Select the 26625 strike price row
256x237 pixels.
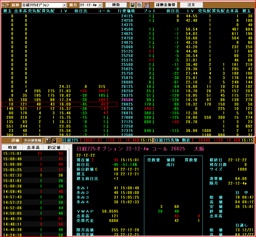coord(127,104)
